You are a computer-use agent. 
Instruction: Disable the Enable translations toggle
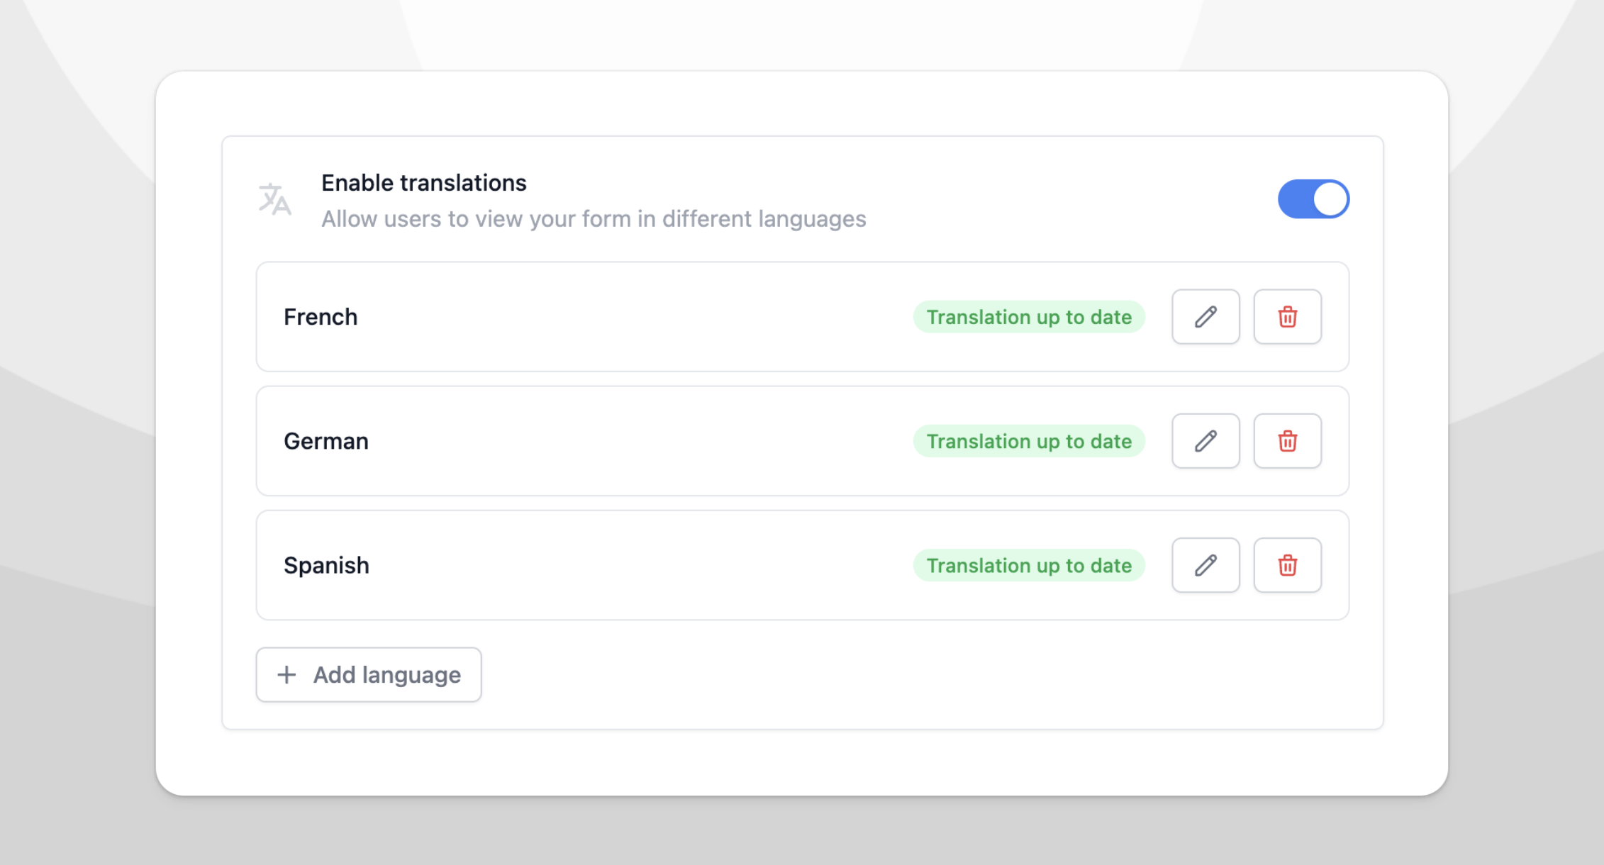(x=1313, y=199)
